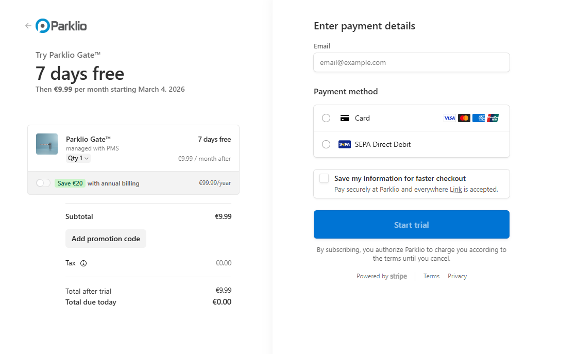Click the American Express icon
Screen dimensions: 576x354
click(479, 118)
